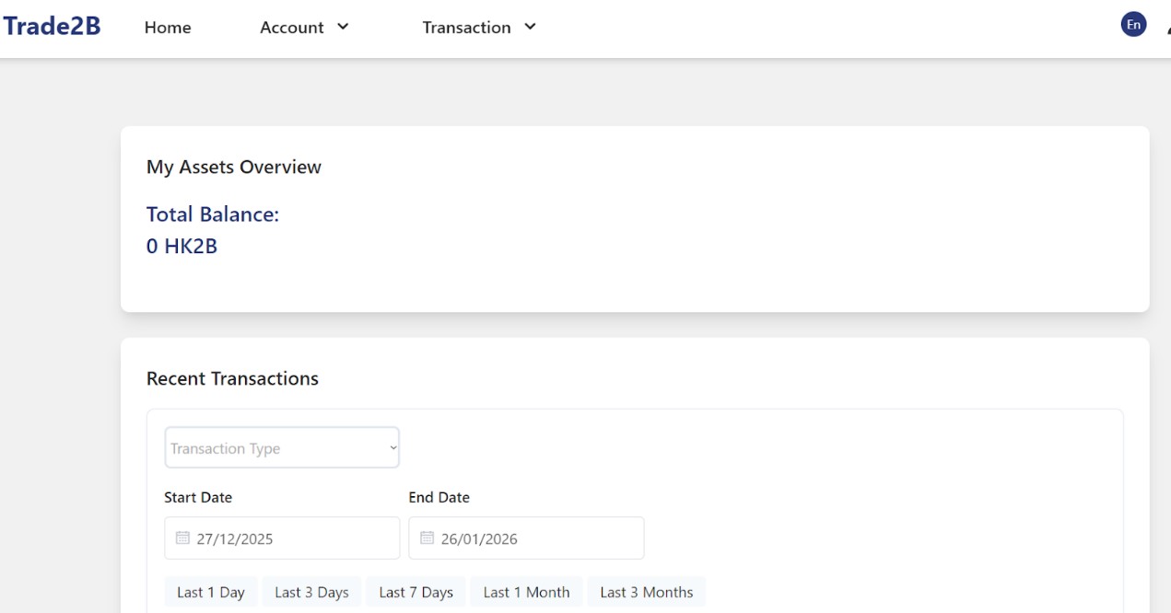Apply the Last 7 Days range

(416, 592)
